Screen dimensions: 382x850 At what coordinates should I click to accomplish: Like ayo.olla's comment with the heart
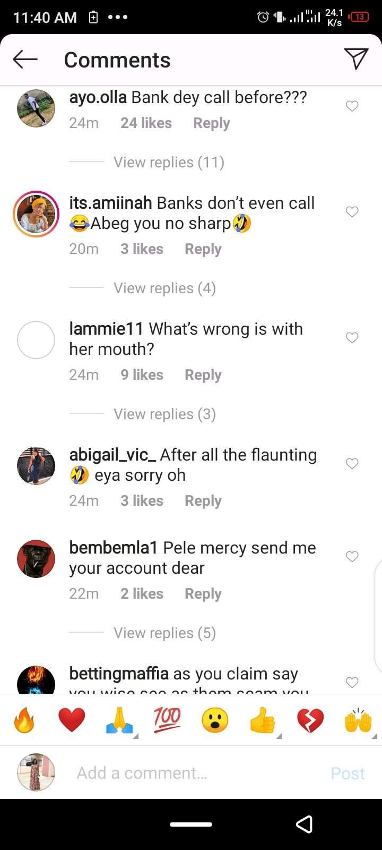pos(352,106)
